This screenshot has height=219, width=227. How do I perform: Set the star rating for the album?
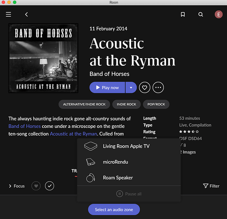pyautogui.click(x=189, y=132)
